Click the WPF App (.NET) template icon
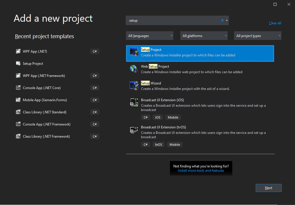Viewport: 295px width, 205px height. pos(18,51)
